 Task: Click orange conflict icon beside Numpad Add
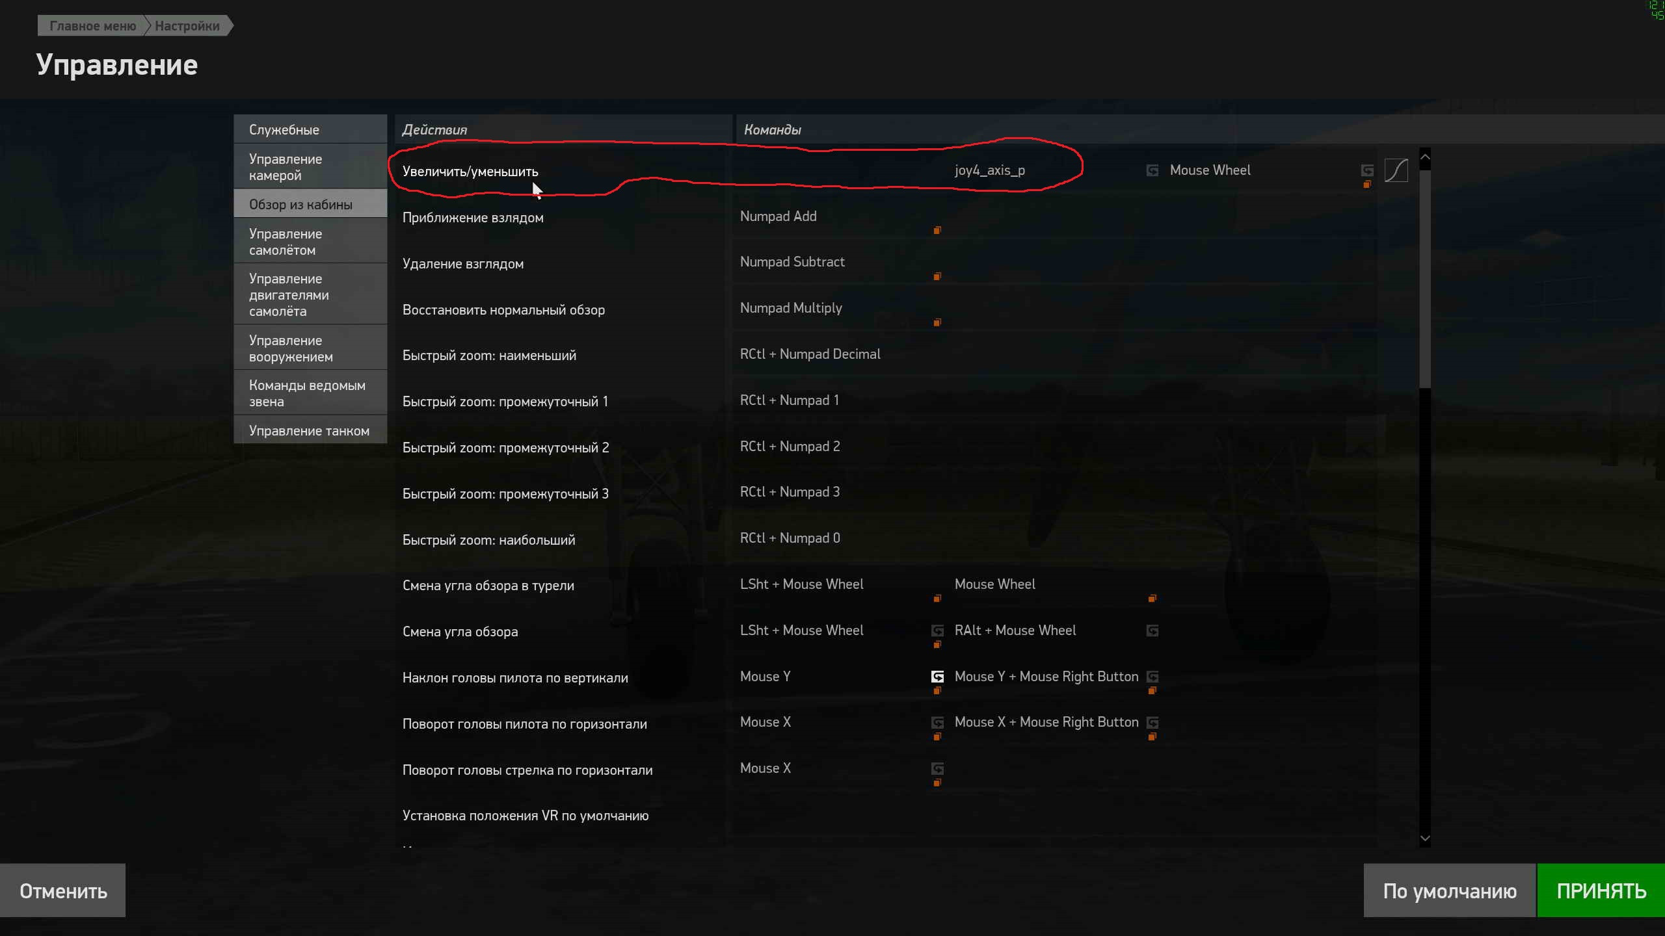click(x=937, y=230)
